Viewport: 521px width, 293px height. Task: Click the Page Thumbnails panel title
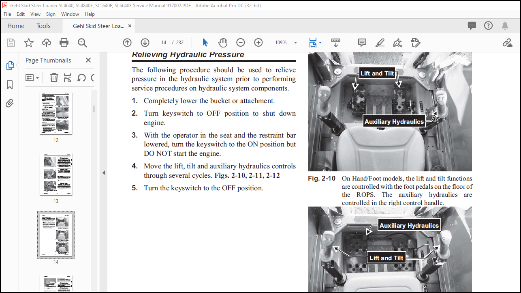coord(48,60)
